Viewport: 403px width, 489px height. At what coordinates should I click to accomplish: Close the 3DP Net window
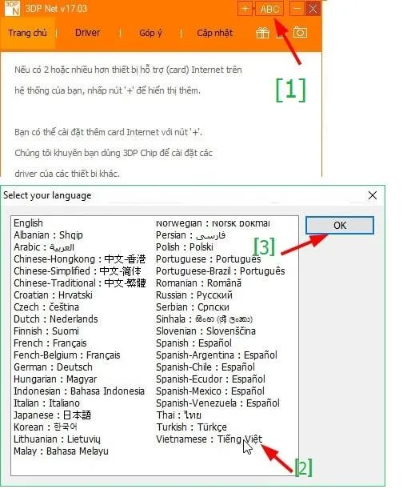[x=313, y=9]
